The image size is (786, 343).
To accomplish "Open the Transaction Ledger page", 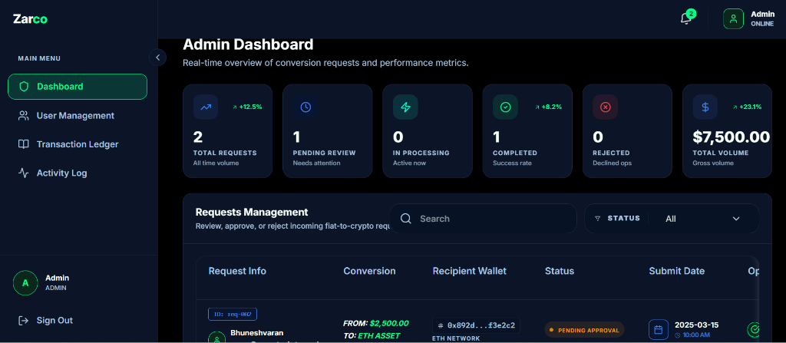I will [78, 144].
